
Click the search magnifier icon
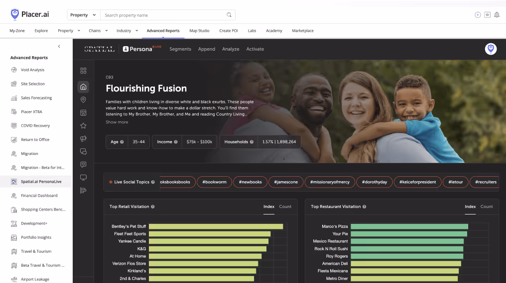tap(229, 15)
